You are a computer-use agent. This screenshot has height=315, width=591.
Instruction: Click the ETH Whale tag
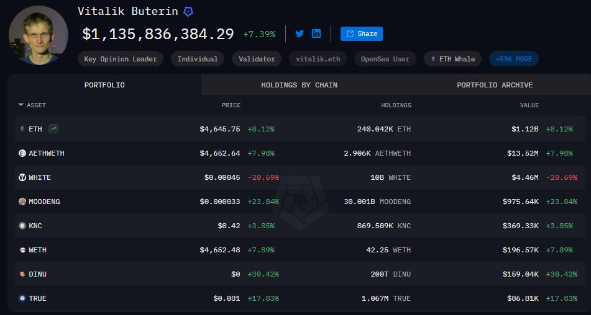pyautogui.click(x=452, y=59)
